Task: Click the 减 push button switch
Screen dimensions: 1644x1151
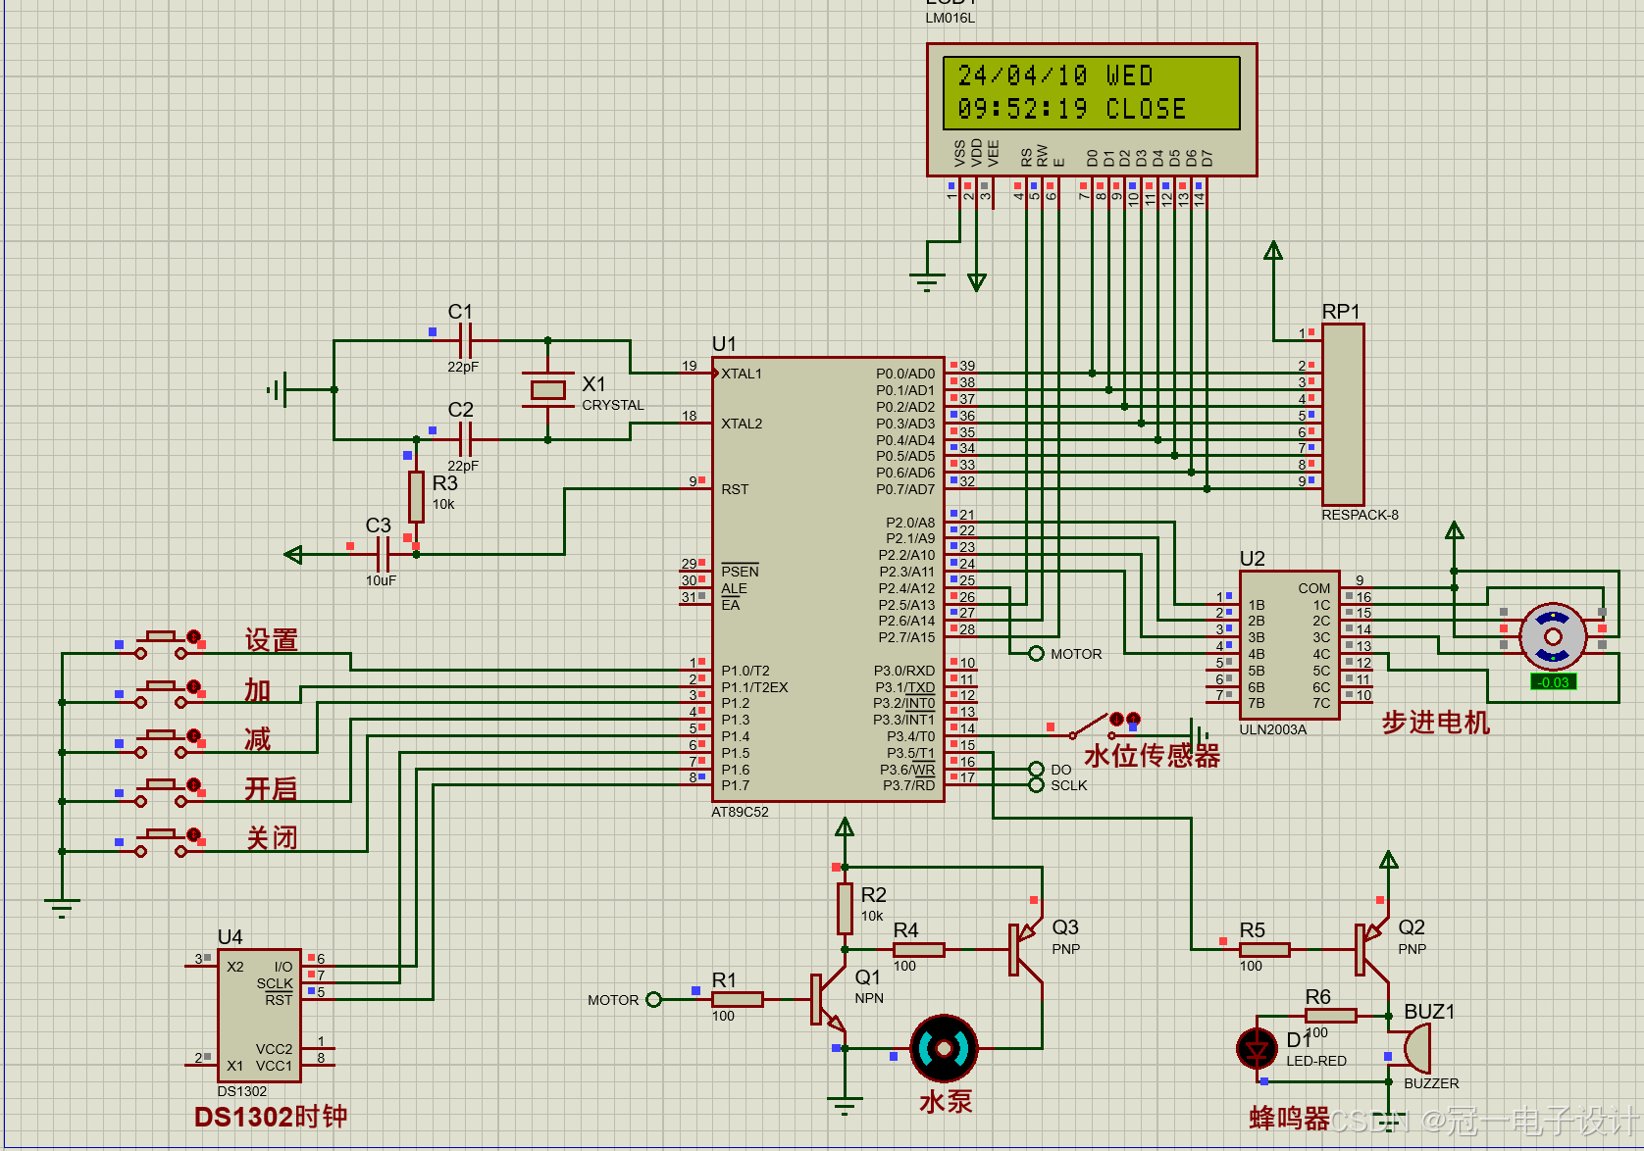Action: point(161,744)
